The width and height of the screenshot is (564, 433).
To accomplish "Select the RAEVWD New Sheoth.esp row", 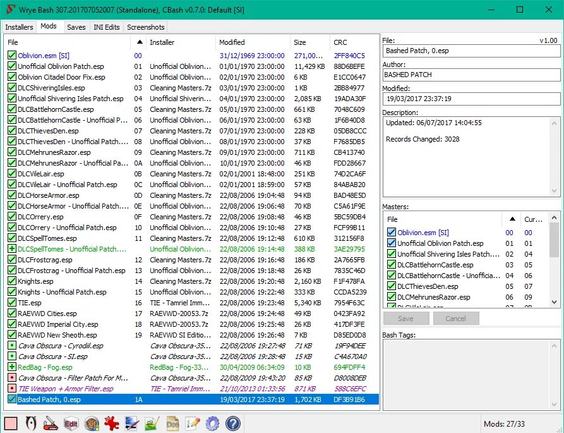I will (x=193, y=335).
